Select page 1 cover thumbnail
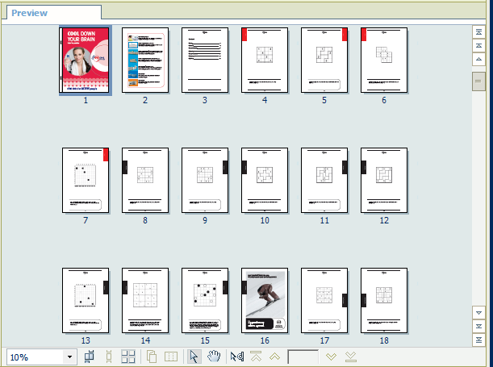The width and height of the screenshot is (493, 367). coord(86,60)
